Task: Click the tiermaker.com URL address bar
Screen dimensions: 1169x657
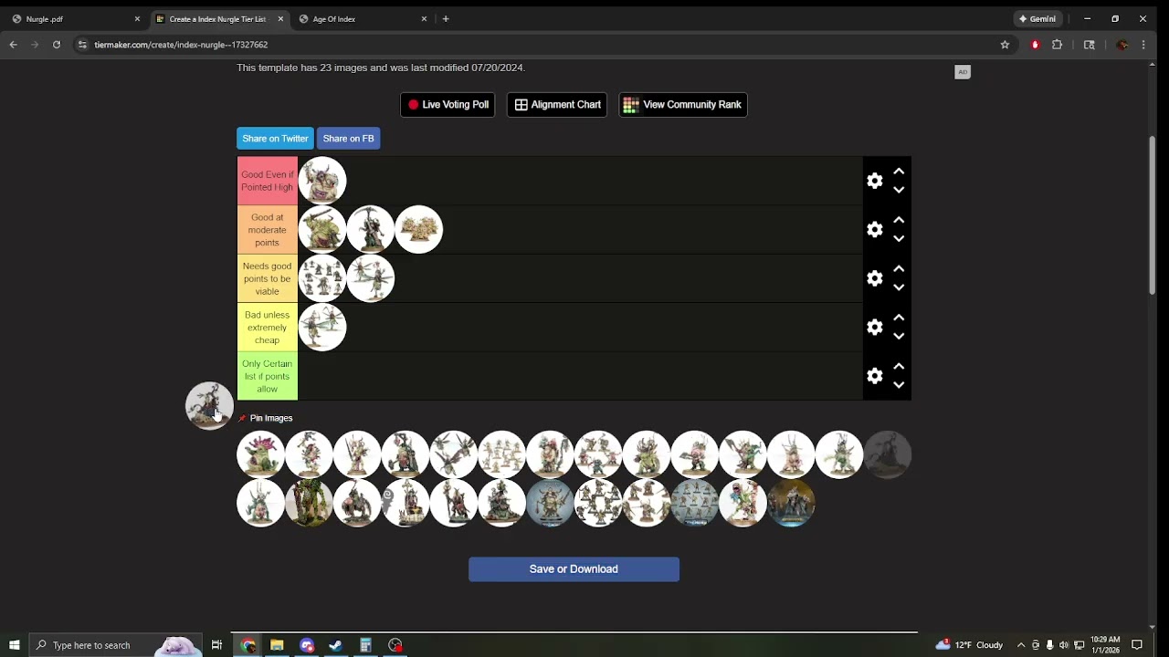Action: point(539,45)
